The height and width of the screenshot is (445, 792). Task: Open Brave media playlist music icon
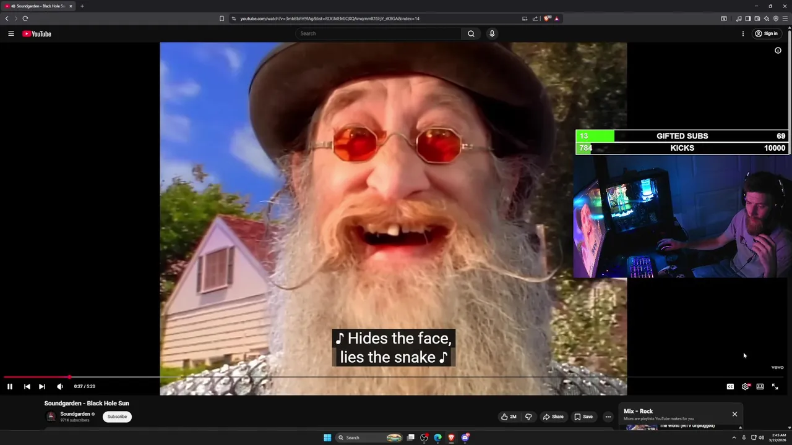739,19
